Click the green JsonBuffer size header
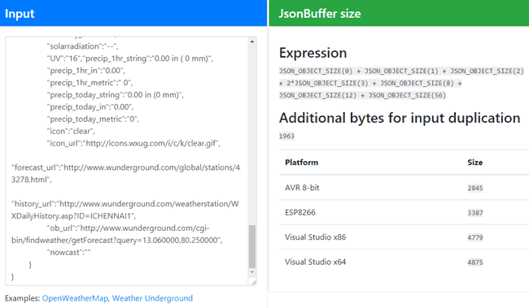This screenshot has width=529, height=308. [399, 13]
